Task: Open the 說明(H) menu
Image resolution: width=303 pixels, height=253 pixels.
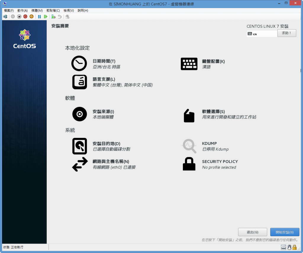Action: [83, 10]
